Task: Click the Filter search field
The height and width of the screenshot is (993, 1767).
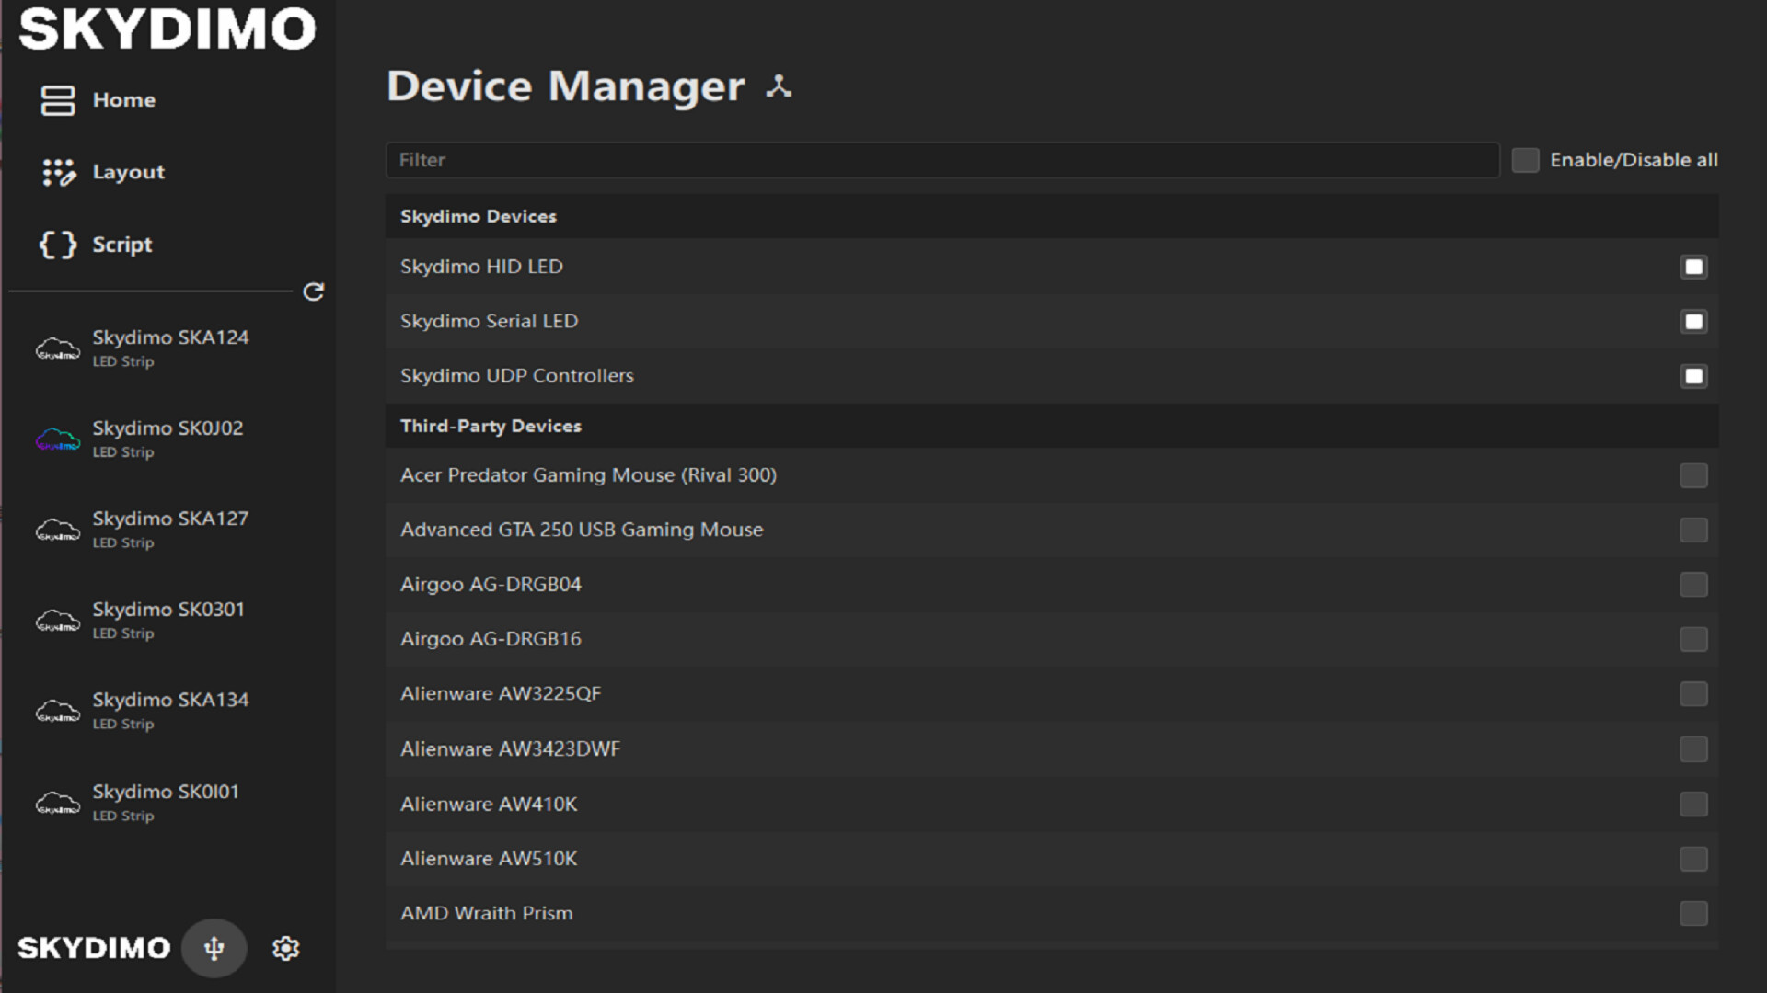Action: pyautogui.click(x=942, y=159)
